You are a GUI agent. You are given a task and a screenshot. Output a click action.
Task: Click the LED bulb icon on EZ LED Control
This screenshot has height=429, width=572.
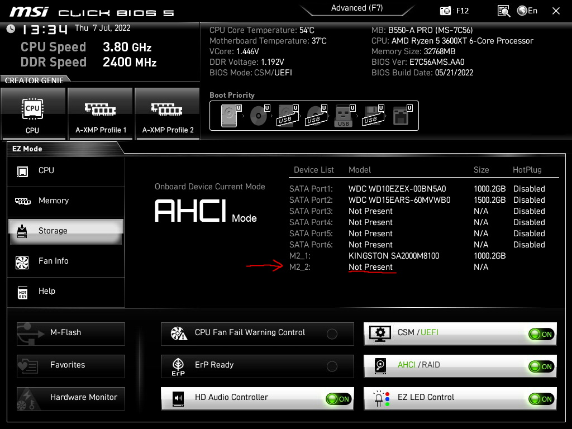coord(381,399)
